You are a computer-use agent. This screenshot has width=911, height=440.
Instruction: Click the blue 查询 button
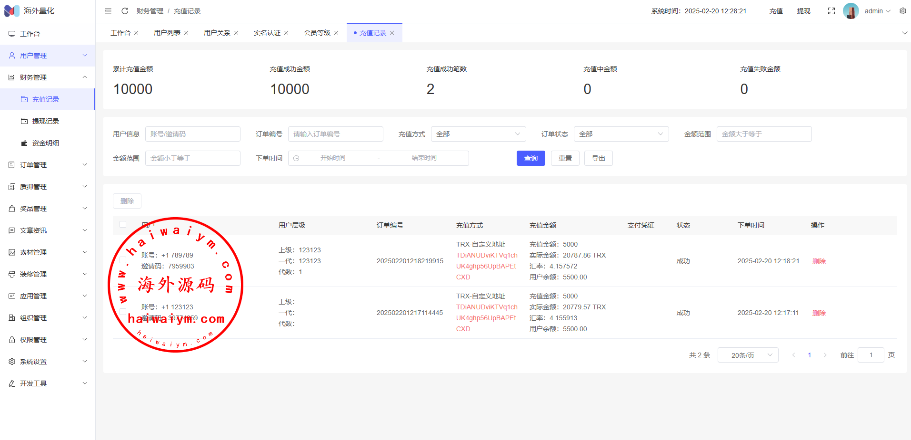531,158
